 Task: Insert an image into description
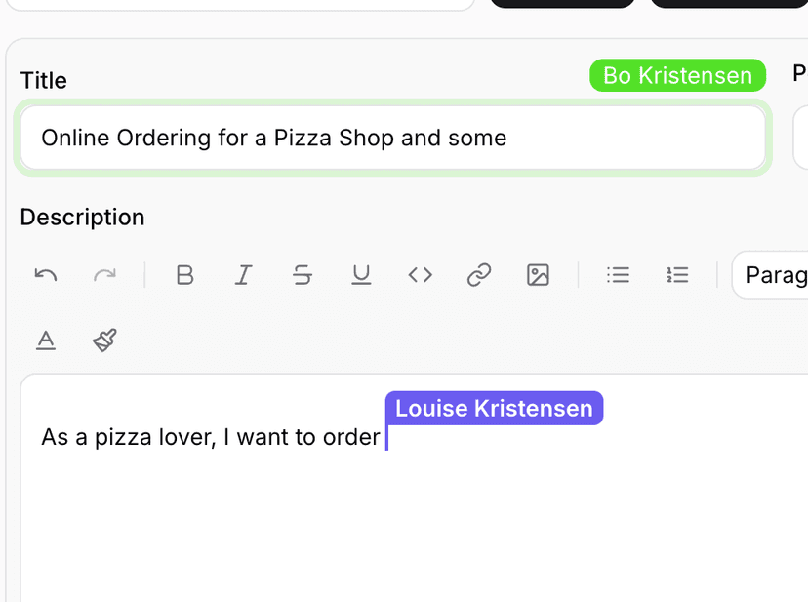point(538,275)
